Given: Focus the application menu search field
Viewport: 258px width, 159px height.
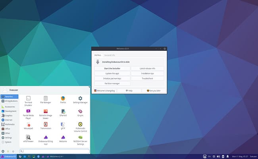Looking at the screenshot, I should click(55, 151).
